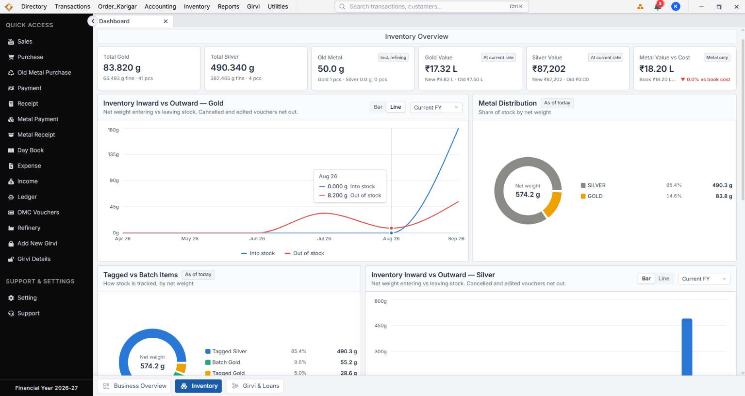Collapse the sidebar with the chevron button
745x396 pixels.
[93, 21]
